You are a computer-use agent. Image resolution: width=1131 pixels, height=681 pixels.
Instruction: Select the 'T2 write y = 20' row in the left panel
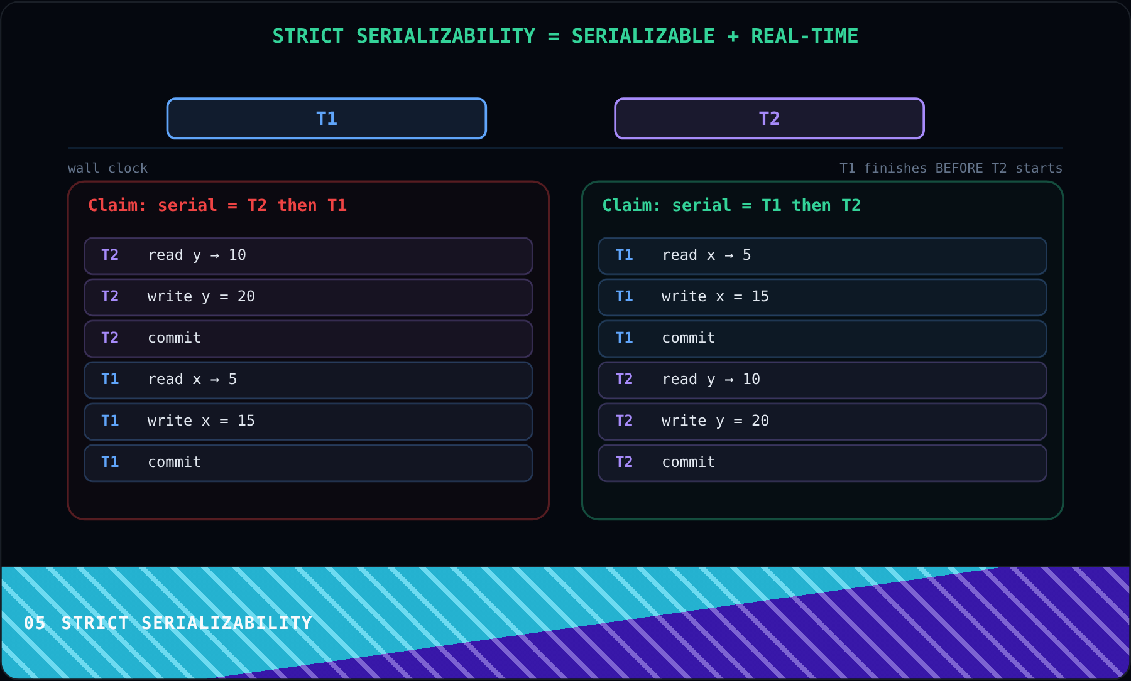click(x=309, y=297)
